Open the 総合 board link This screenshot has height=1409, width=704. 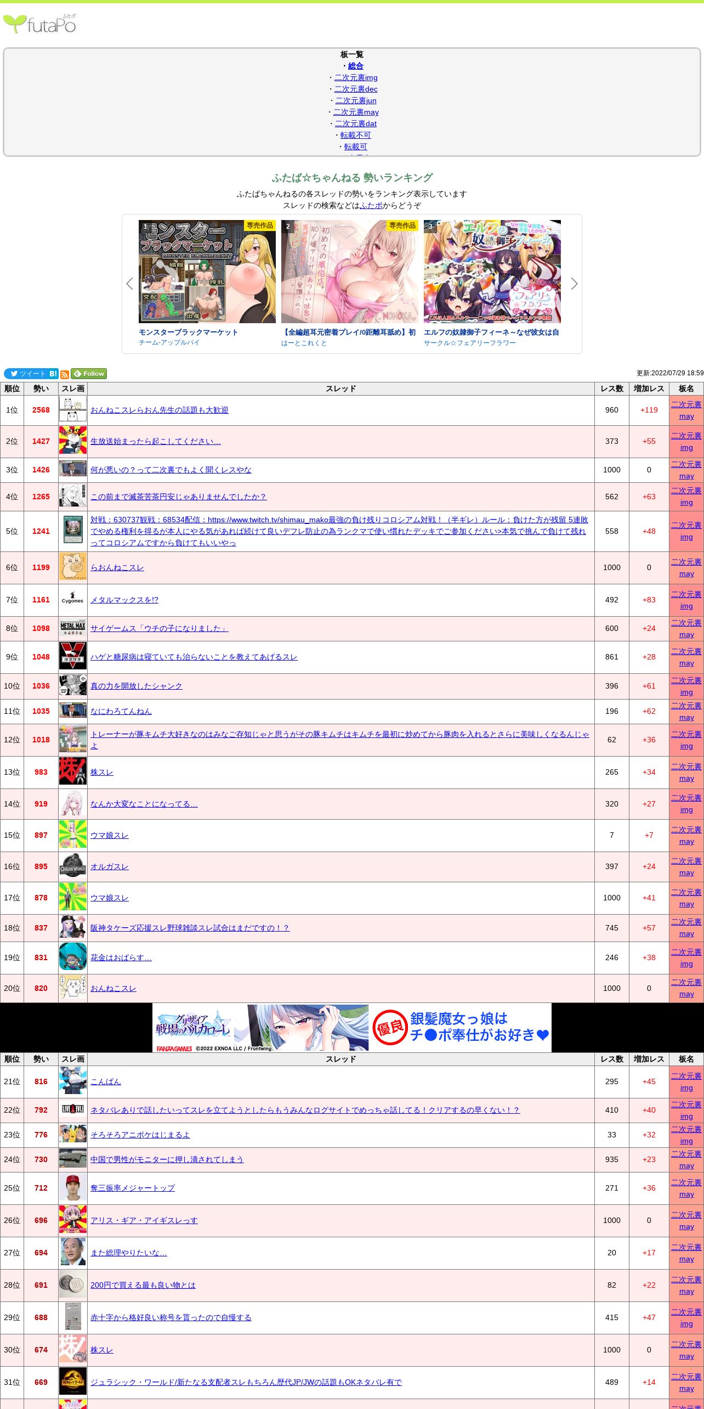[x=356, y=66]
